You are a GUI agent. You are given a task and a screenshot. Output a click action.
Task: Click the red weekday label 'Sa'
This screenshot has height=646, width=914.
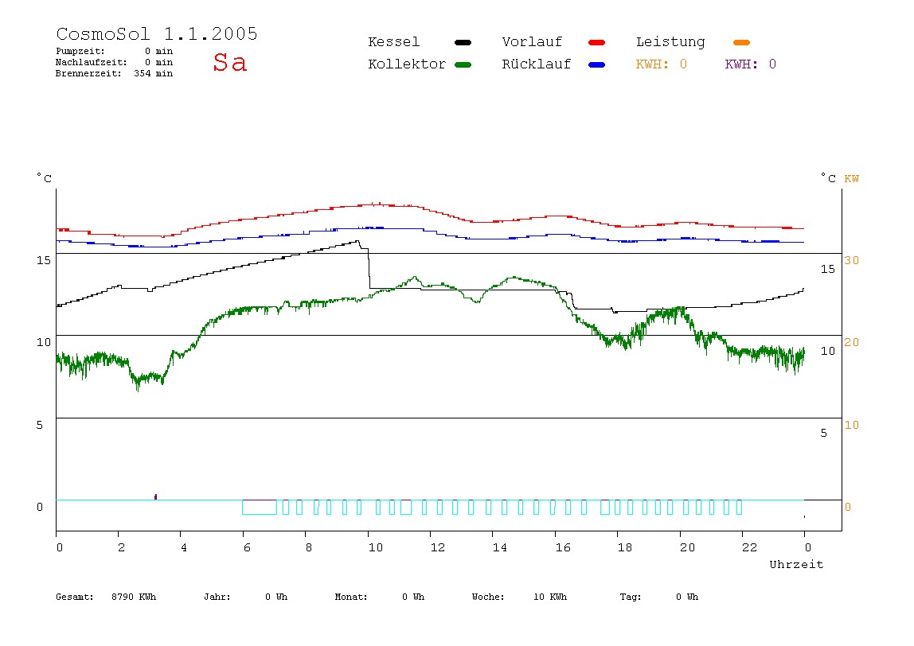click(229, 62)
